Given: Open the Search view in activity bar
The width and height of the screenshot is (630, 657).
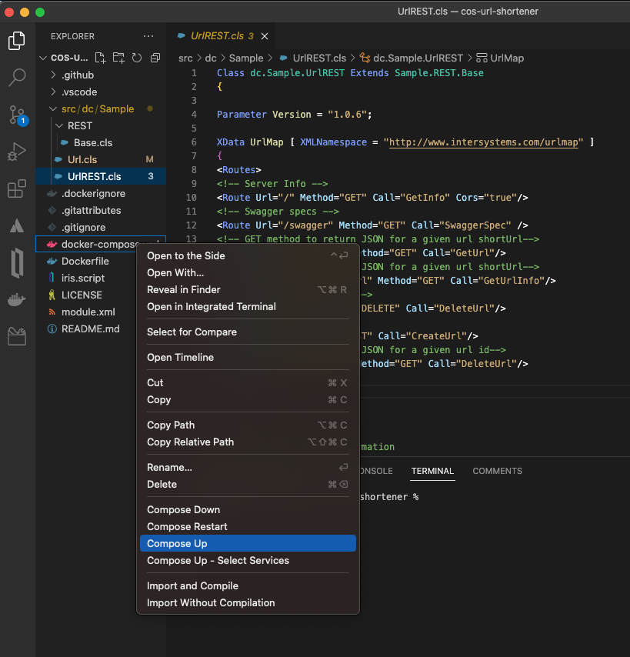Looking at the screenshot, I should tap(17, 77).
